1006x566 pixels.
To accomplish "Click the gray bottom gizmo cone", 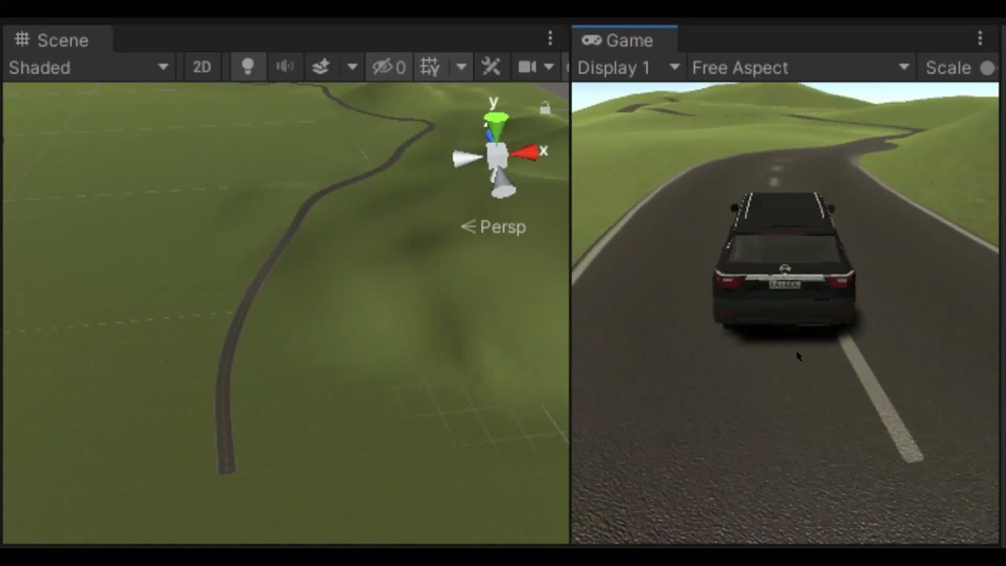I will point(502,184).
